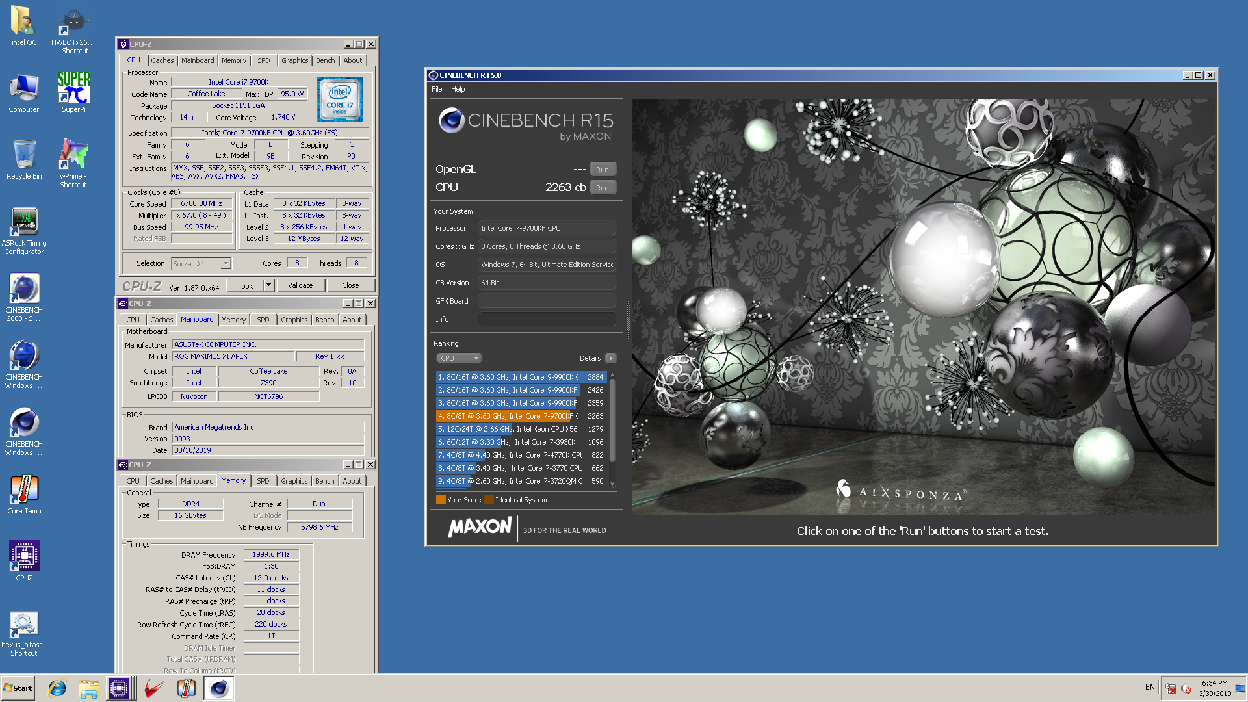The image size is (1248, 702).
Task: Click the CAS# Latency 12.0 clocks value
Action: pyautogui.click(x=271, y=578)
